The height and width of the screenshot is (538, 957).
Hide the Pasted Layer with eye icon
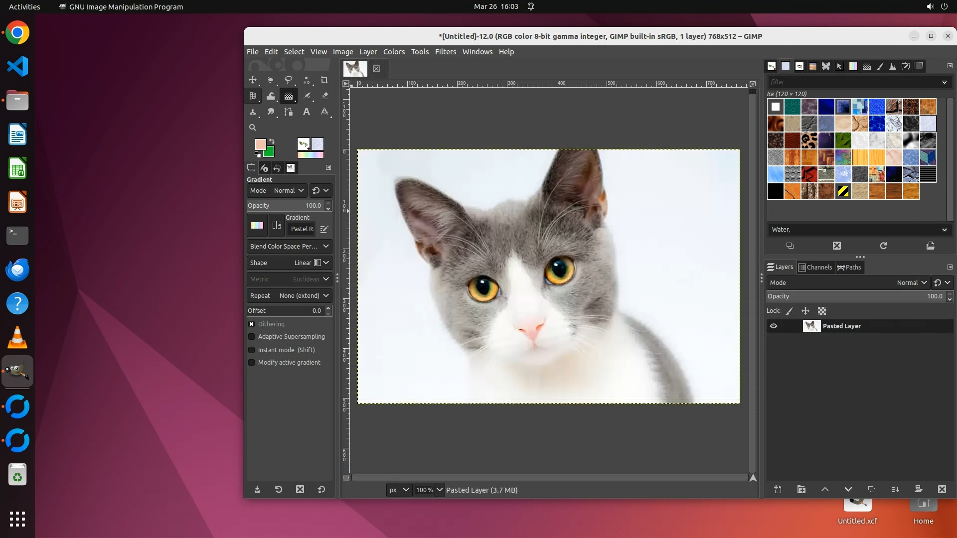(x=774, y=326)
